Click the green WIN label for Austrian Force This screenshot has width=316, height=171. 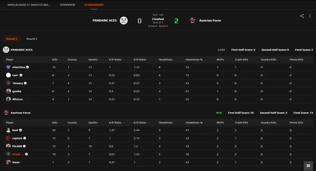(219, 113)
